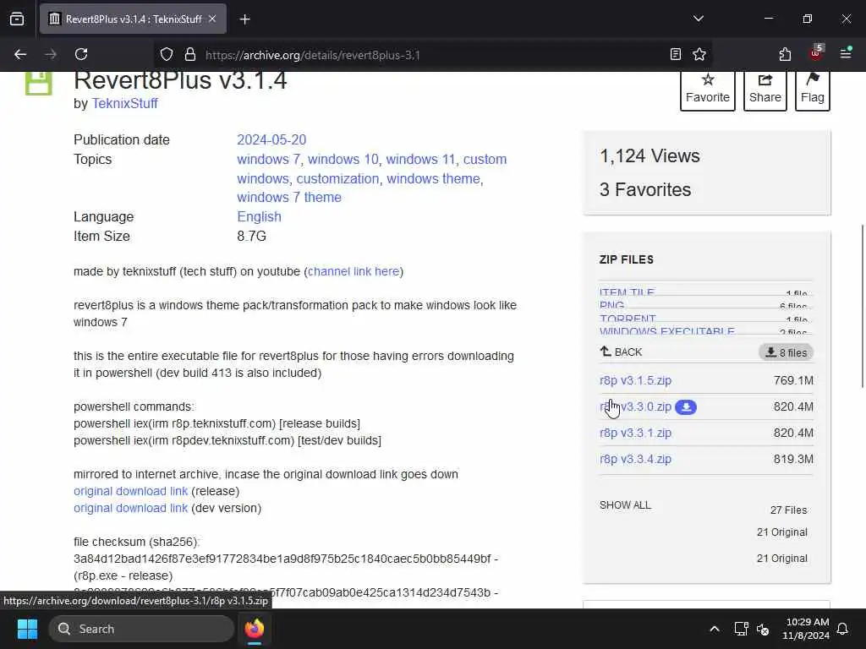Open the tracking protection shield icon

(x=167, y=54)
